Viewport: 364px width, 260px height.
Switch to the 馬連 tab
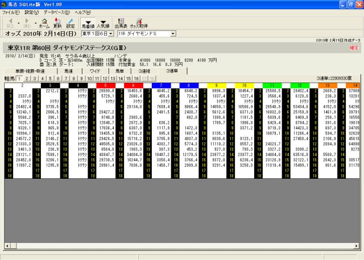pos(68,71)
